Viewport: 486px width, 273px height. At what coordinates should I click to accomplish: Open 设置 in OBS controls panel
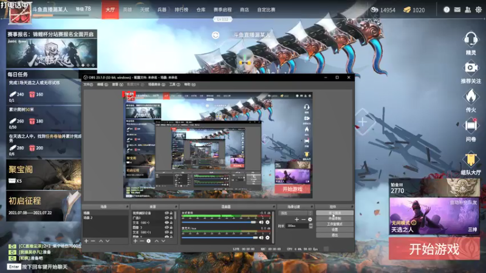[335, 229]
